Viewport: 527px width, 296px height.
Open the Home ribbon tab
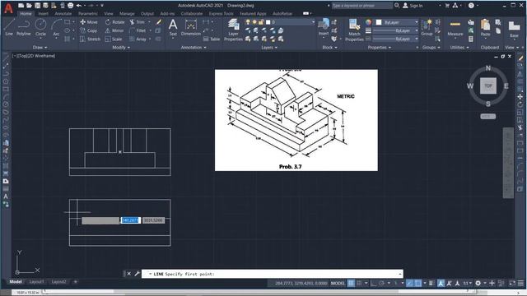click(x=26, y=14)
